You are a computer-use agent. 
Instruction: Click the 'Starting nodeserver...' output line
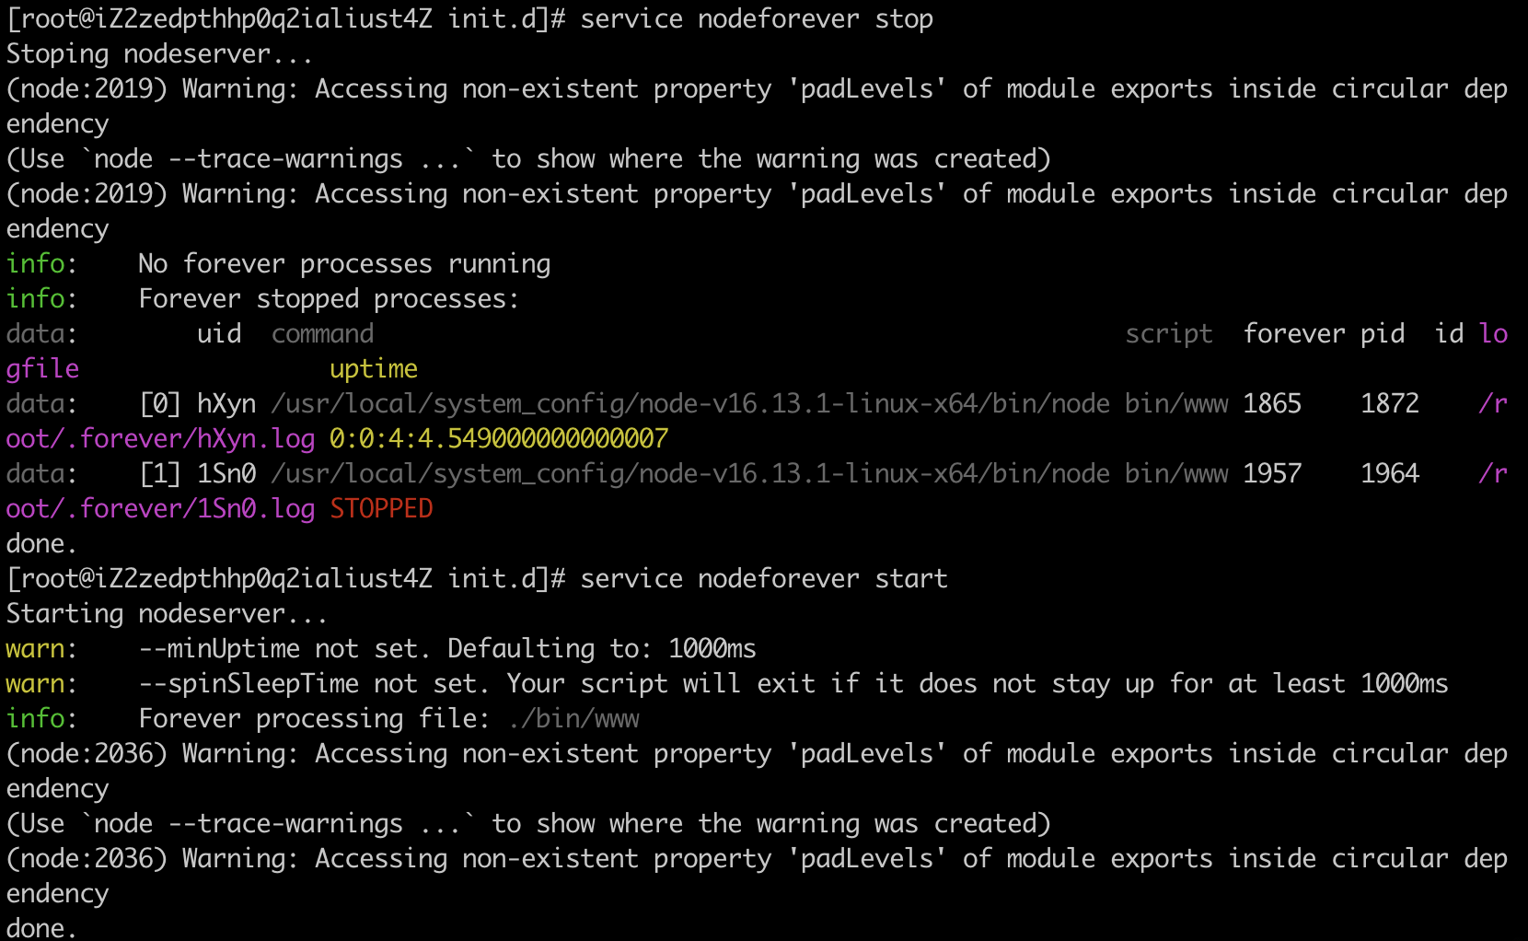click(x=167, y=614)
